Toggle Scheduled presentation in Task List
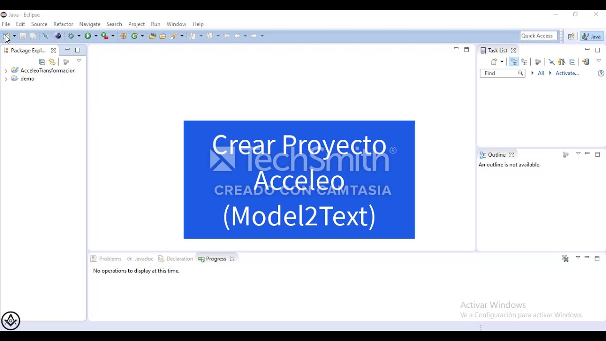Screen dimensions: 606x341 [524, 62]
